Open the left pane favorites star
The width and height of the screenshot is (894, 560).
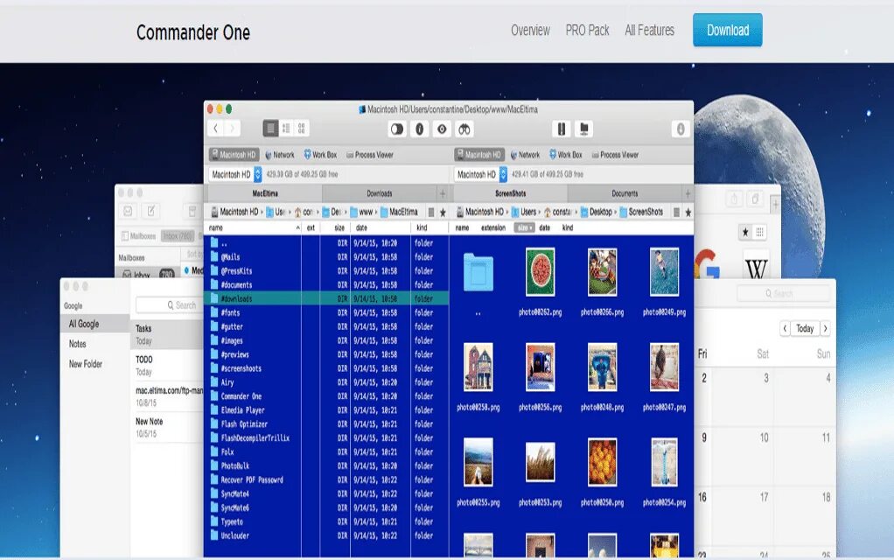pos(443,212)
